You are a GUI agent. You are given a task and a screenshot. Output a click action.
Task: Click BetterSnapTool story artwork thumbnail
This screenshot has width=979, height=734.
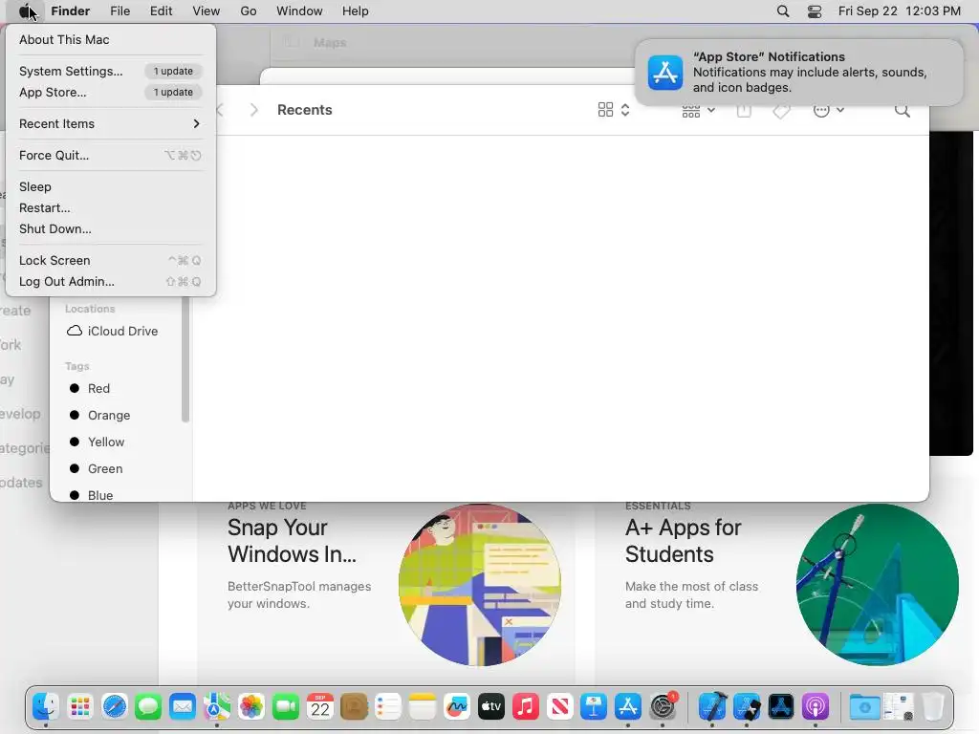[480, 584]
